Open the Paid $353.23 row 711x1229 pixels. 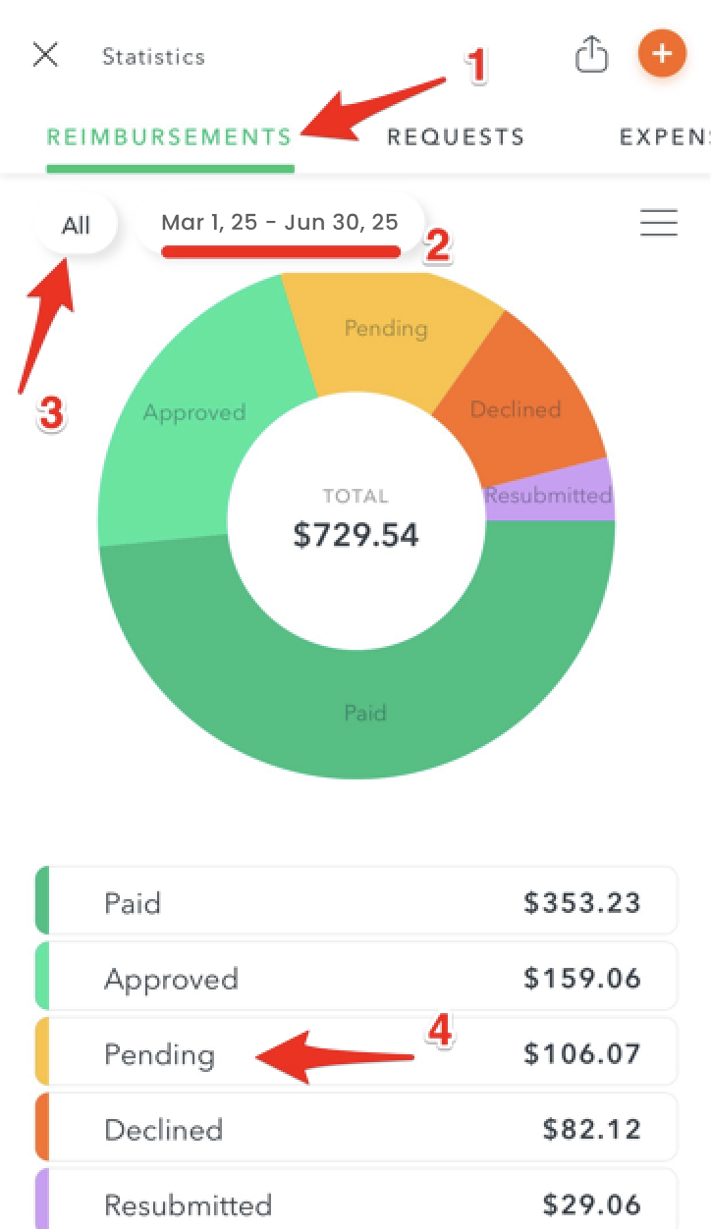[356, 902]
